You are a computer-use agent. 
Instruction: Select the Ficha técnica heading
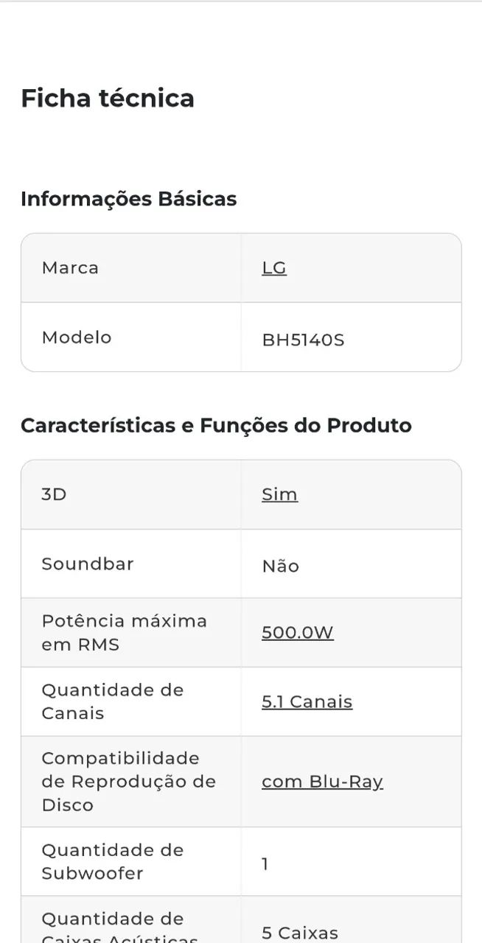tap(108, 98)
